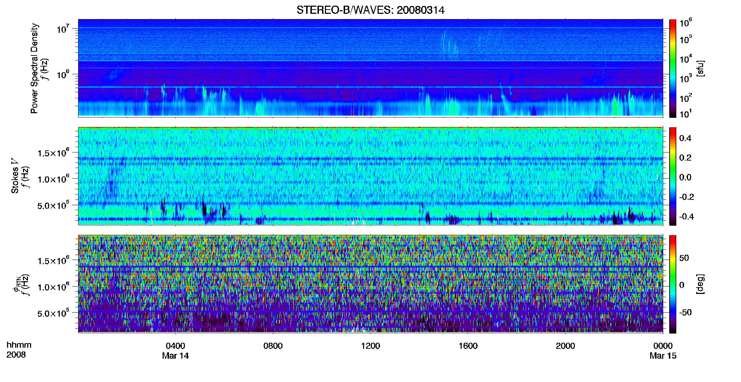Click the 1.0×10^6 tick of the Stokes V panel
The image size is (741, 382).
(54, 179)
